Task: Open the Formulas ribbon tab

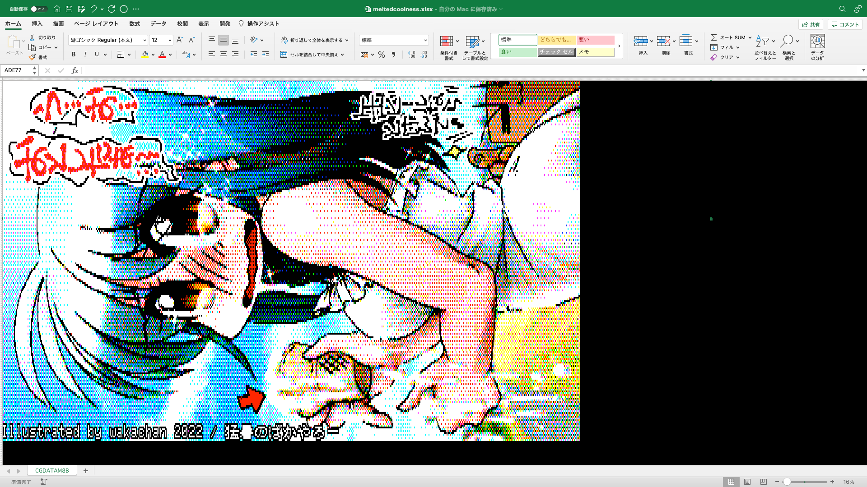Action: click(x=135, y=23)
